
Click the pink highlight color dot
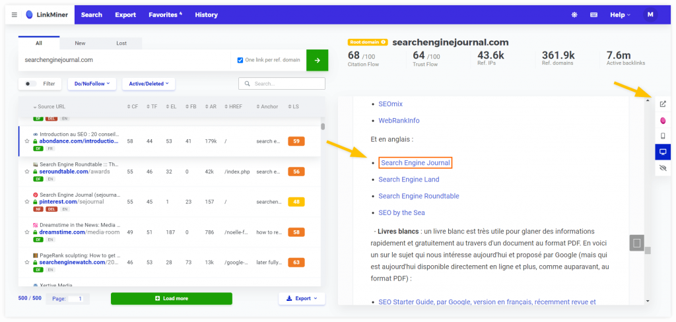point(663,120)
